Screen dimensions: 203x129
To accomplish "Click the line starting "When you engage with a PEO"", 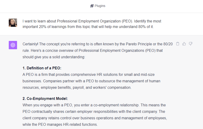I will pos(94,105).
